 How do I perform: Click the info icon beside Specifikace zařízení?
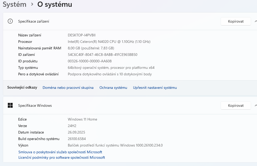tap(10, 21)
